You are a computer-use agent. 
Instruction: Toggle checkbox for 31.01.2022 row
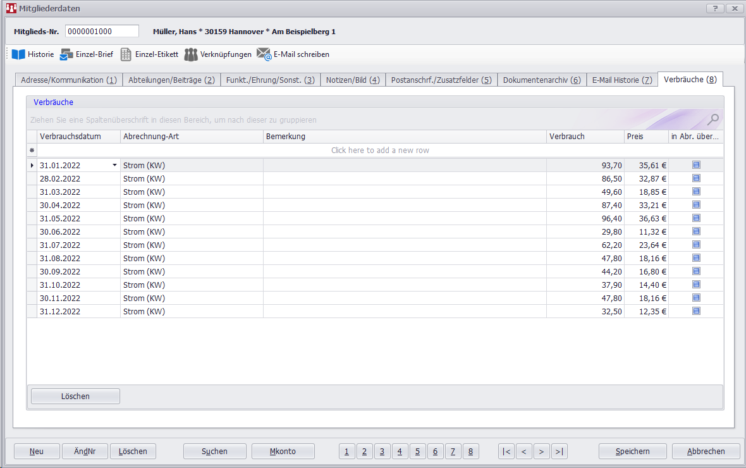(696, 165)
